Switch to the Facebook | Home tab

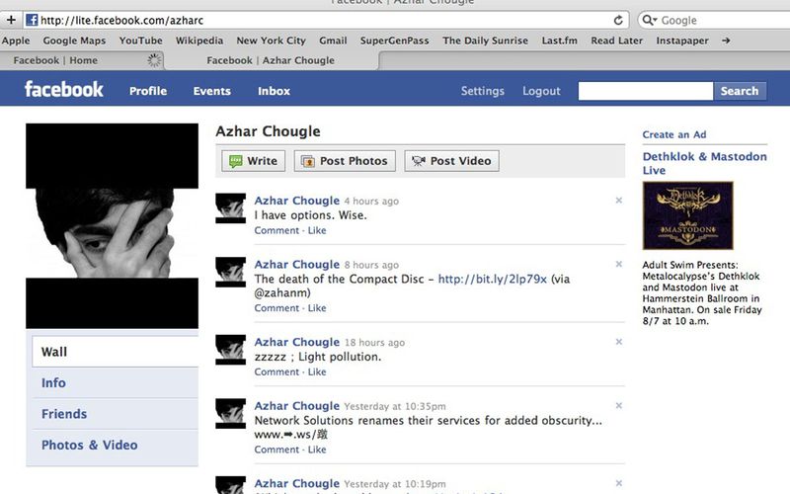(x=82, y=60)
